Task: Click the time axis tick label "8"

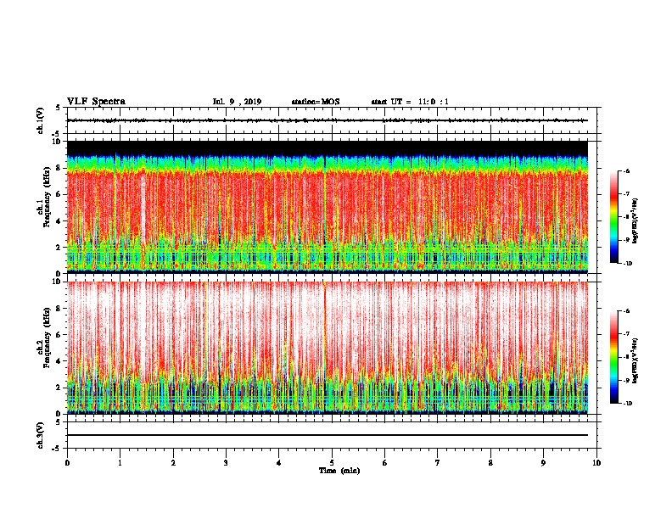Action: 490,463
